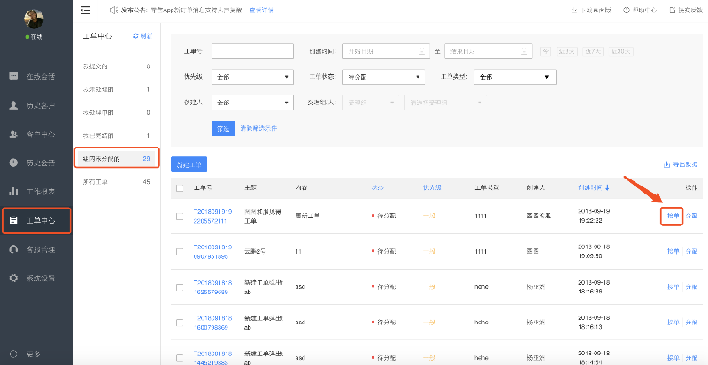This screenshot has width=708, height=365.
Task: Open 系统设置 gear icon in sidebar
Action: pyautogui.click(x=13, y=278)
